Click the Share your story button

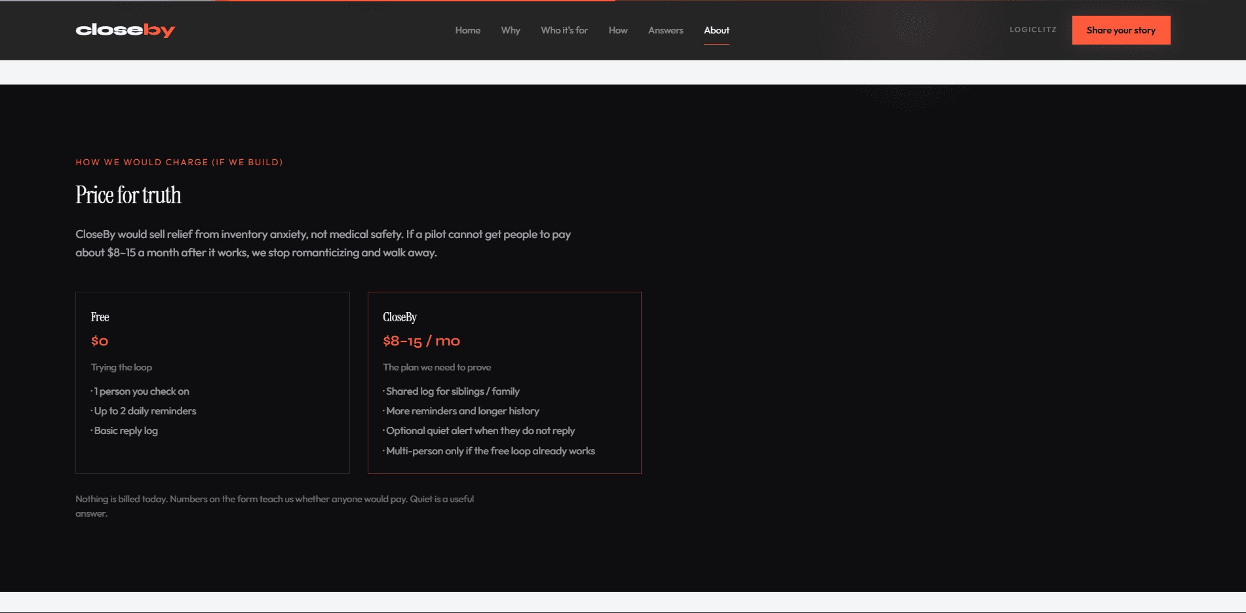(x=1121, y=30)
